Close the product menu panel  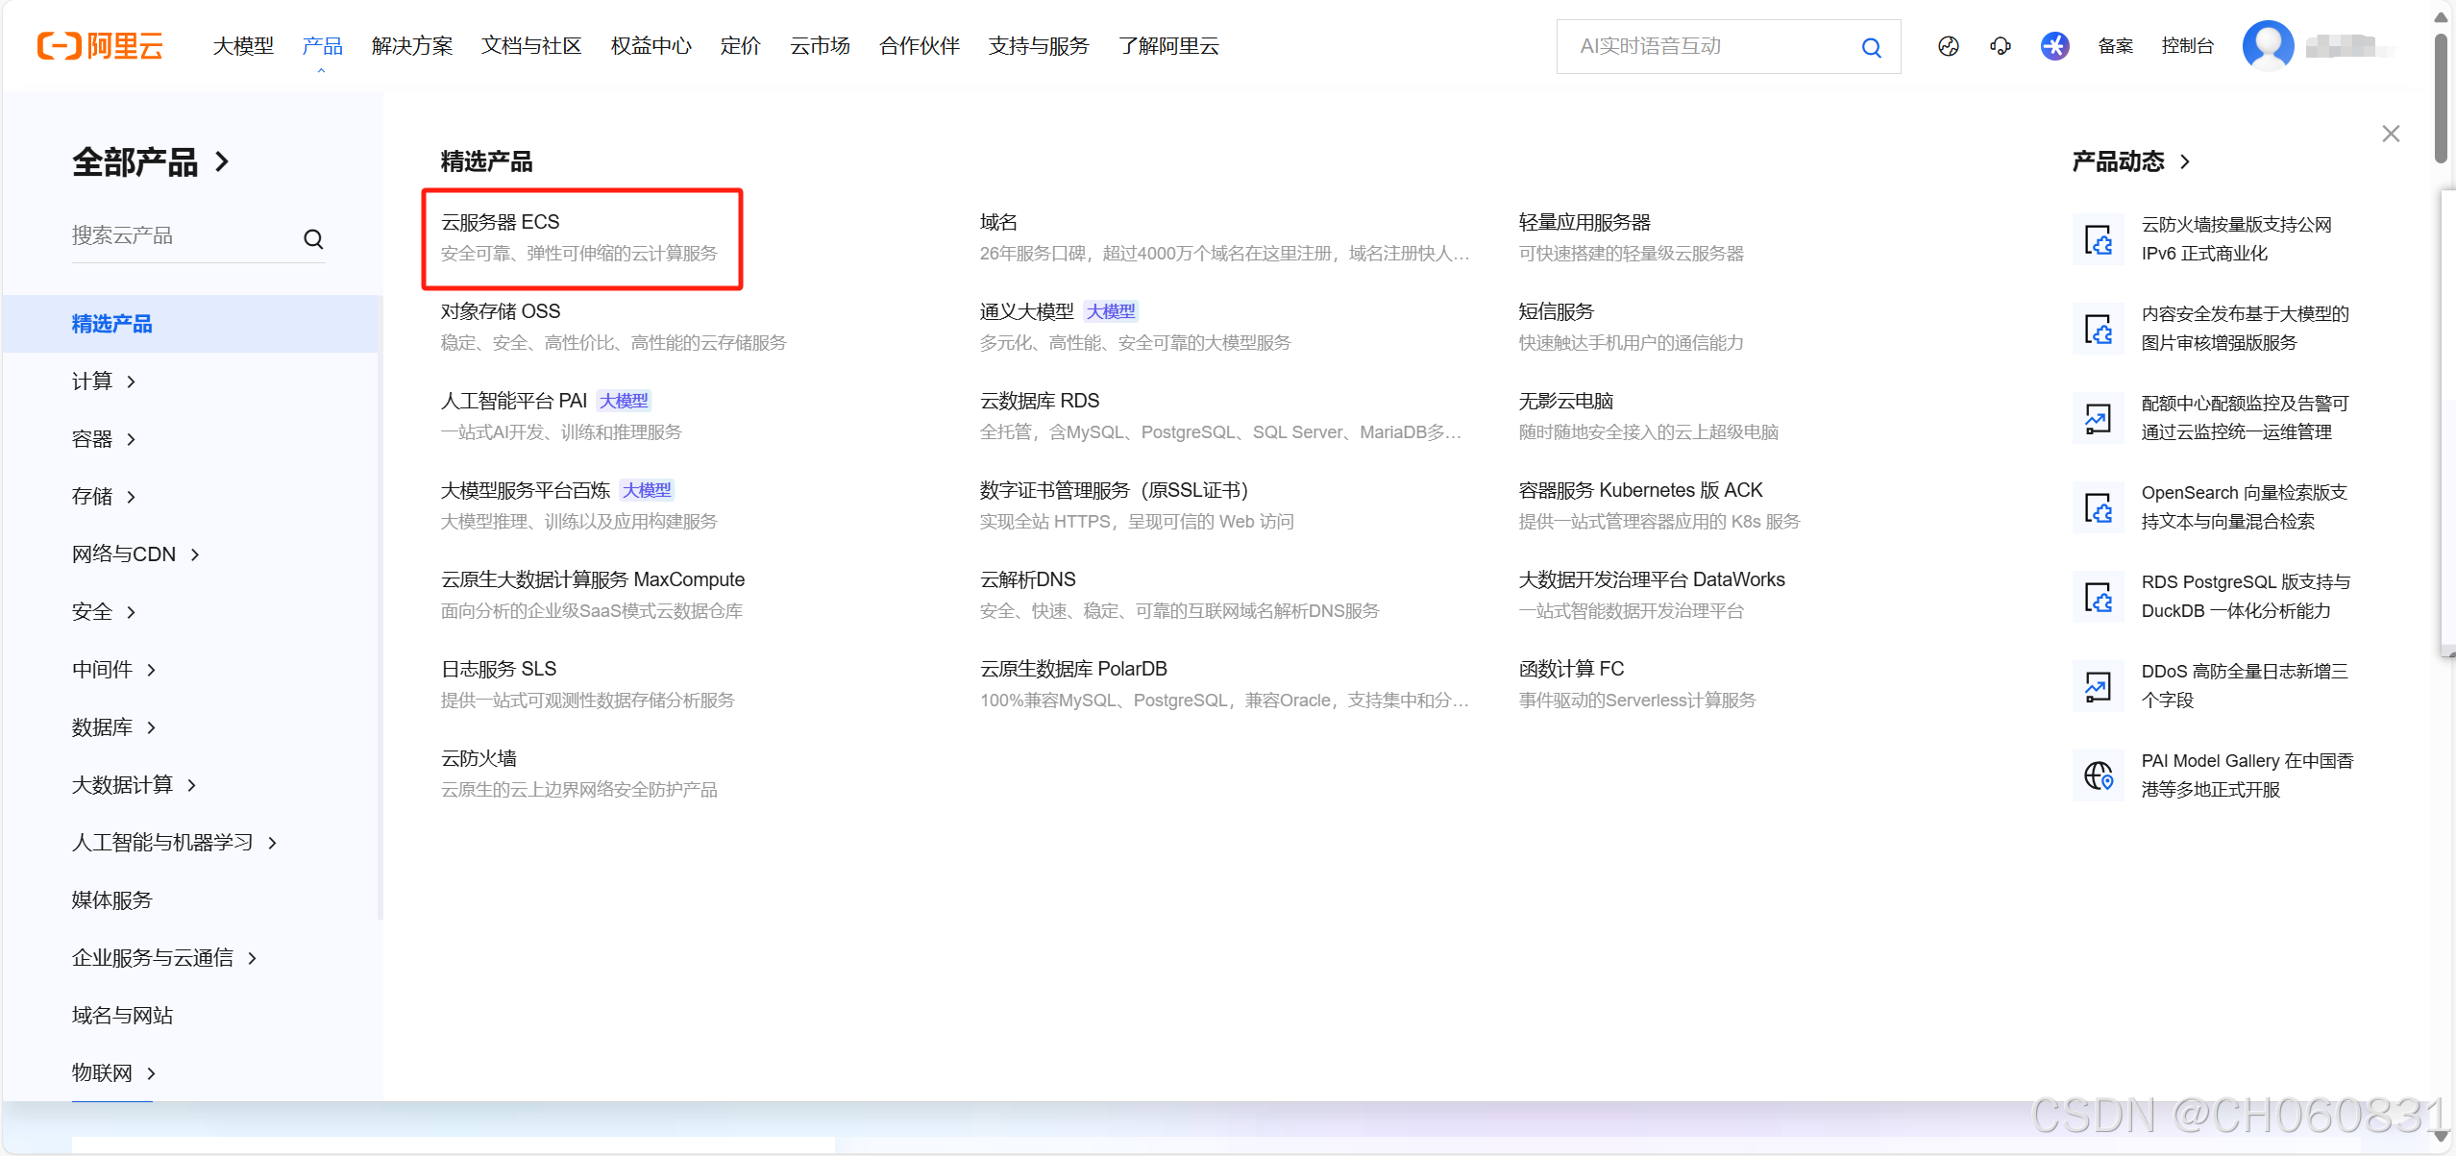pos(2391,135)
